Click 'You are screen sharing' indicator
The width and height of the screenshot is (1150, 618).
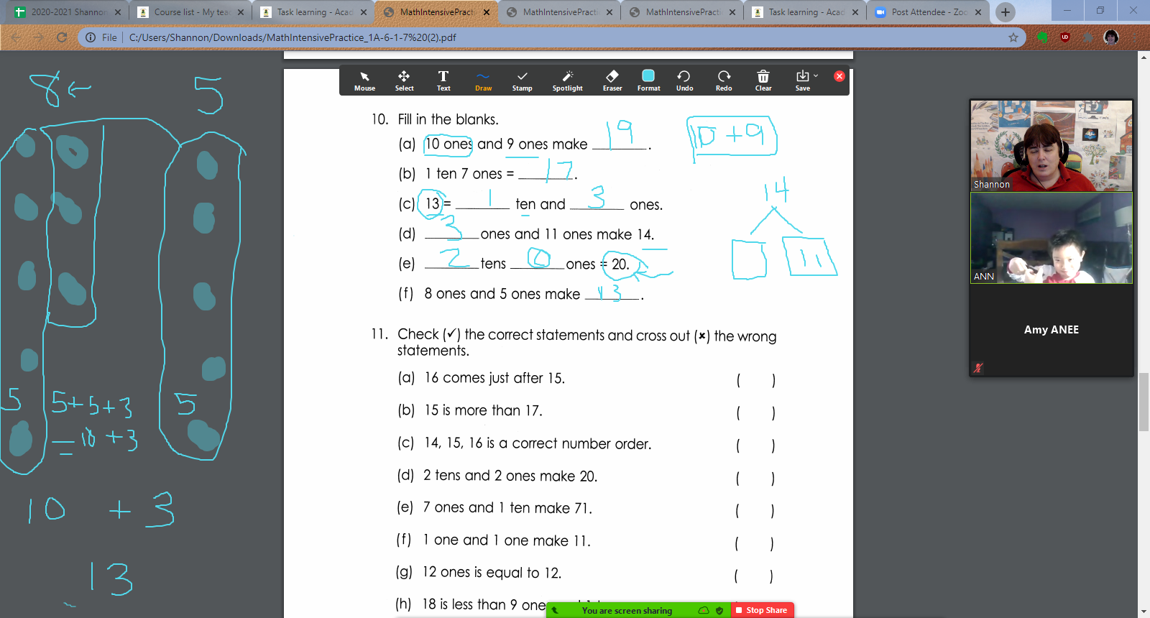627,611
